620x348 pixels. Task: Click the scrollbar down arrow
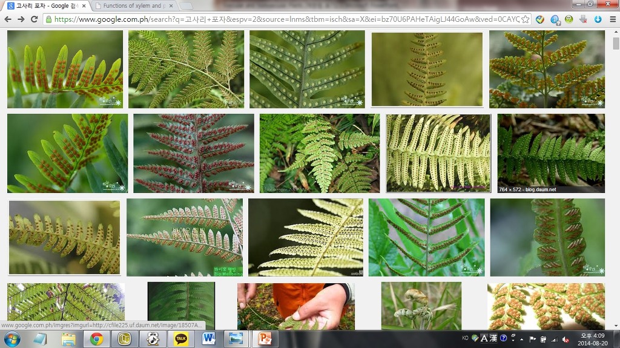[616, 326]
